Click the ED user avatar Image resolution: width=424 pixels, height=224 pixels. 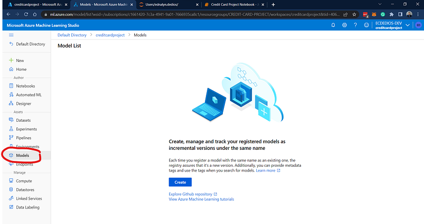[x=418, y=25]
